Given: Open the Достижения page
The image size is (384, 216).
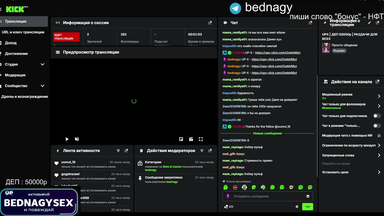Looking at the screenshot, I should (16, 54).
